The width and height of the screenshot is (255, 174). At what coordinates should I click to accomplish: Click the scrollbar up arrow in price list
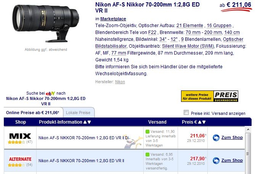(248, 130)
